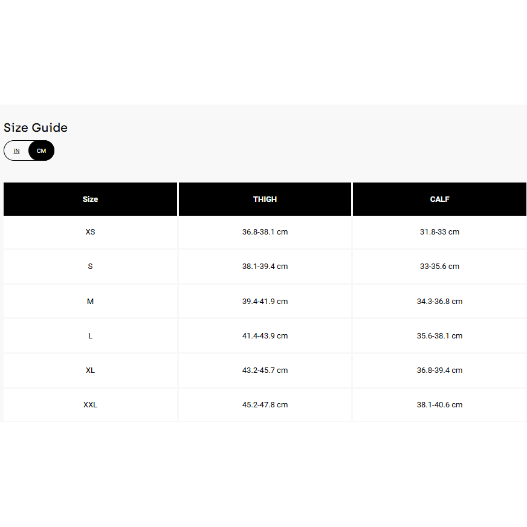Screen dimensions: 527x527
Task: Select the XS size row label
Action: click(90, 232)
